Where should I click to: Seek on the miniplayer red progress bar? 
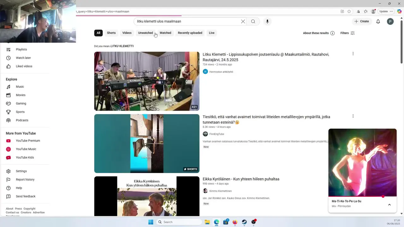pos(362,196)
